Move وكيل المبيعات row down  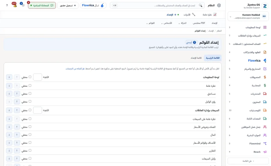[9, 159]
